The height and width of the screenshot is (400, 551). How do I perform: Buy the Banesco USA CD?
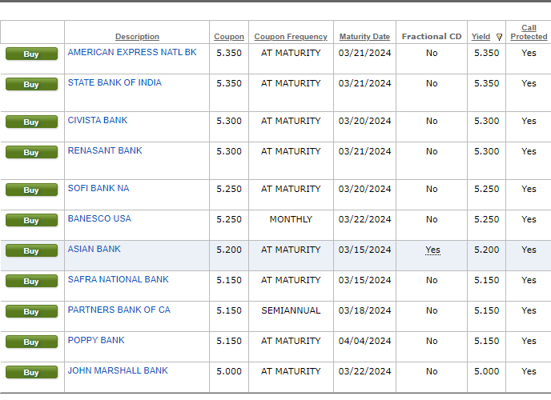[31, 221]
